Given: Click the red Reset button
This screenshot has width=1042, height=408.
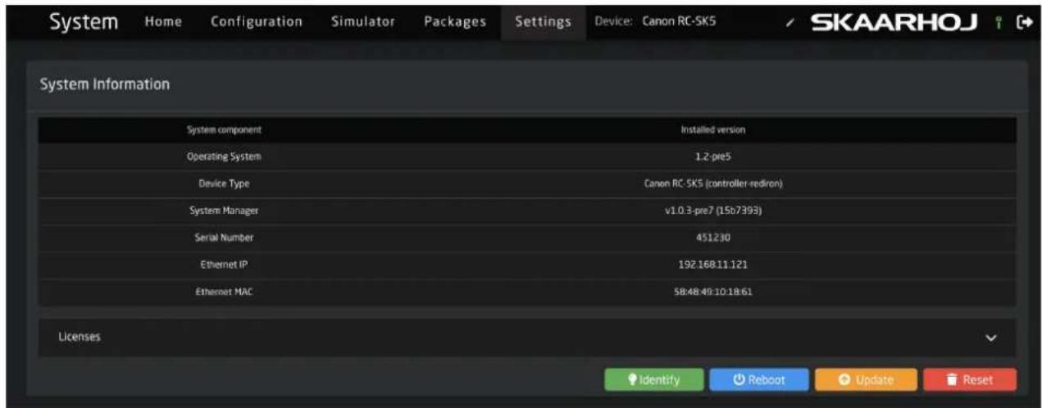Looking at the screenshot, I should 969,380.
